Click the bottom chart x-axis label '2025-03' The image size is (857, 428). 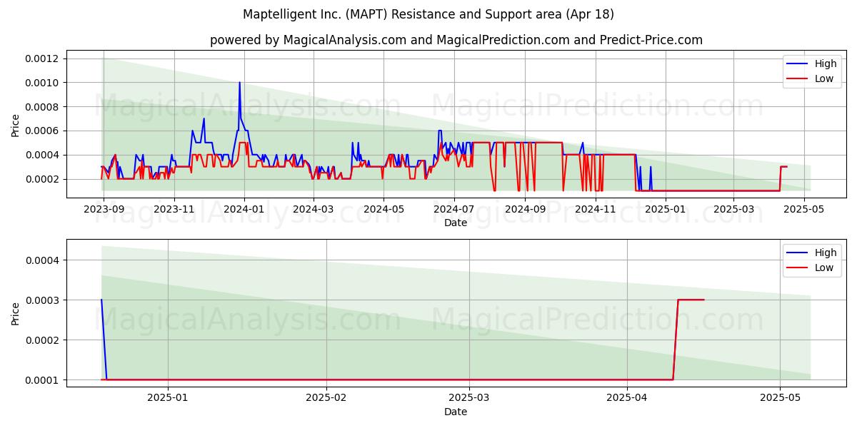(x=470, y=399)
